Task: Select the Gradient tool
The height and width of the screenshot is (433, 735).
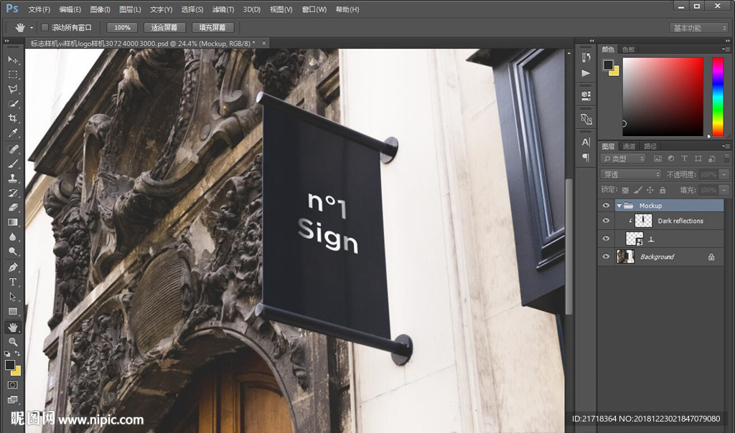Action: [x=13, y=222]
